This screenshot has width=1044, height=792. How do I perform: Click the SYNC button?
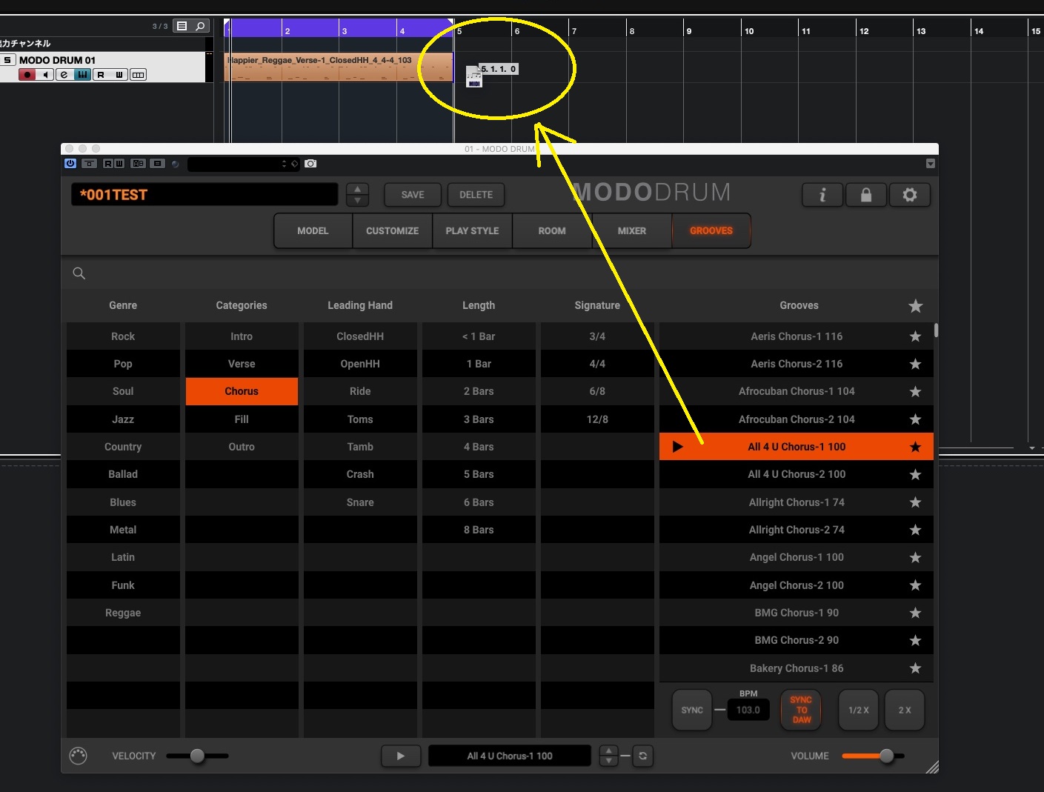(x=692, y=710)
